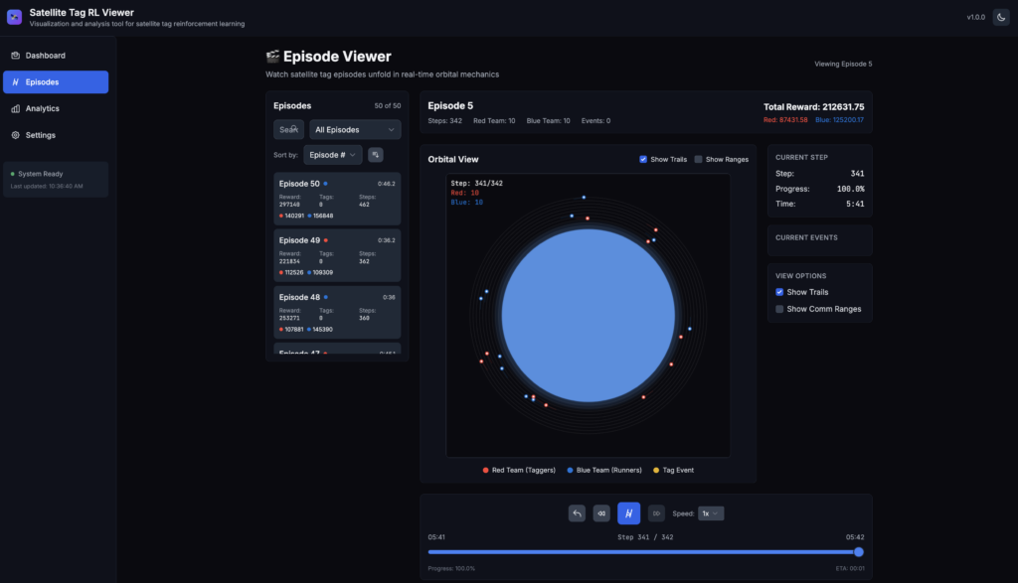
Task: Toggle the sort order icon button
Action: coord(376,155)
